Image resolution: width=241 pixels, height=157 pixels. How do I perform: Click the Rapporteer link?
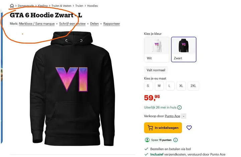(111, 24)
